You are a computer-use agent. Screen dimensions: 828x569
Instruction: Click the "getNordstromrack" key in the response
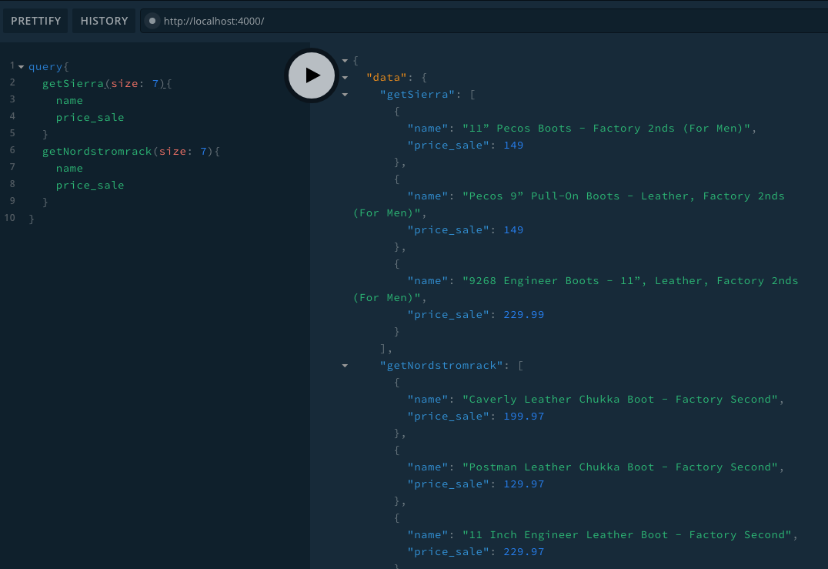click(442, 366)
